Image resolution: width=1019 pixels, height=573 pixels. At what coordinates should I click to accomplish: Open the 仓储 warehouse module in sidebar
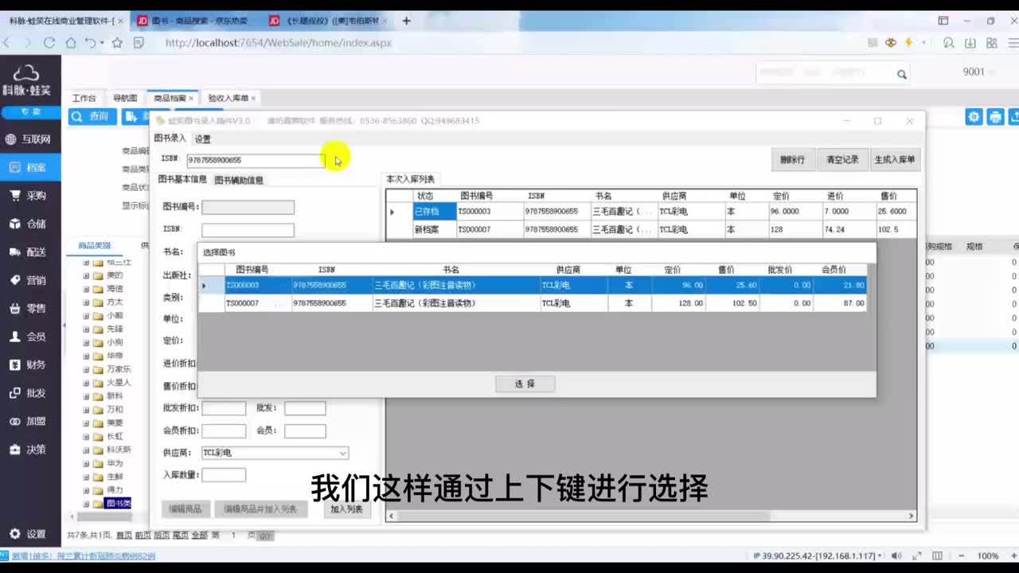pyautogui.click(x=29, y=224)
